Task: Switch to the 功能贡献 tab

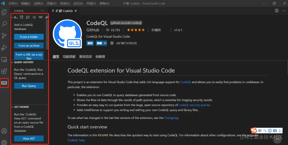Action: pyautogui.click(x=69, y=57)
